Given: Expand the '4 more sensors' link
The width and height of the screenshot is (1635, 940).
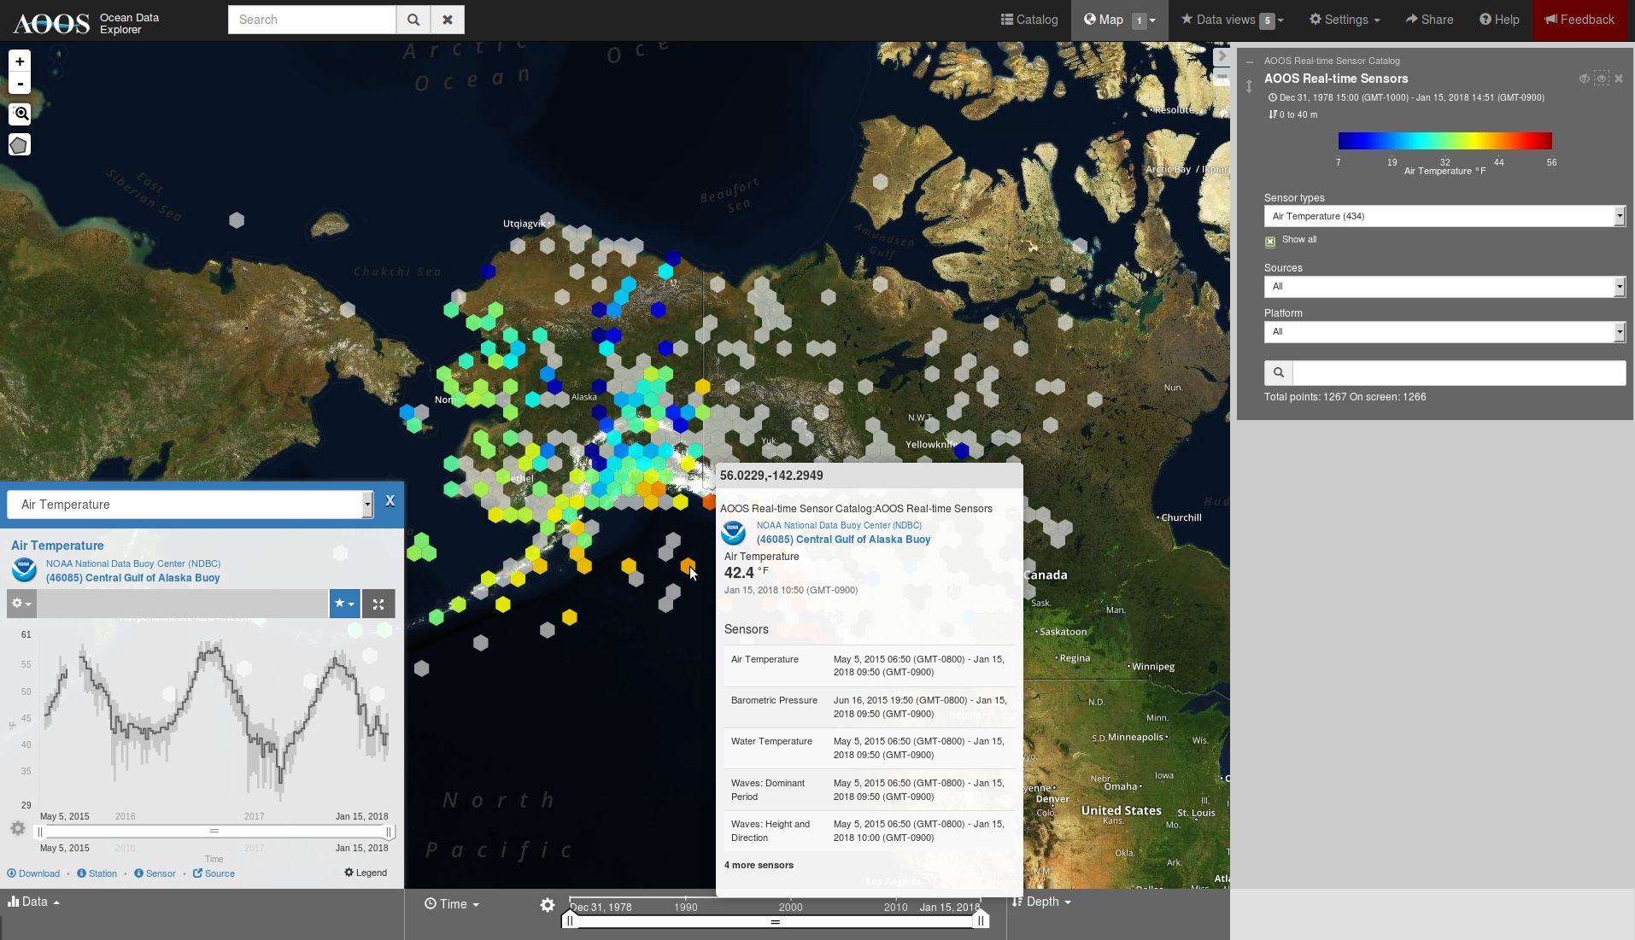Looking at the screenshot, I should click(x=759, y=866).
